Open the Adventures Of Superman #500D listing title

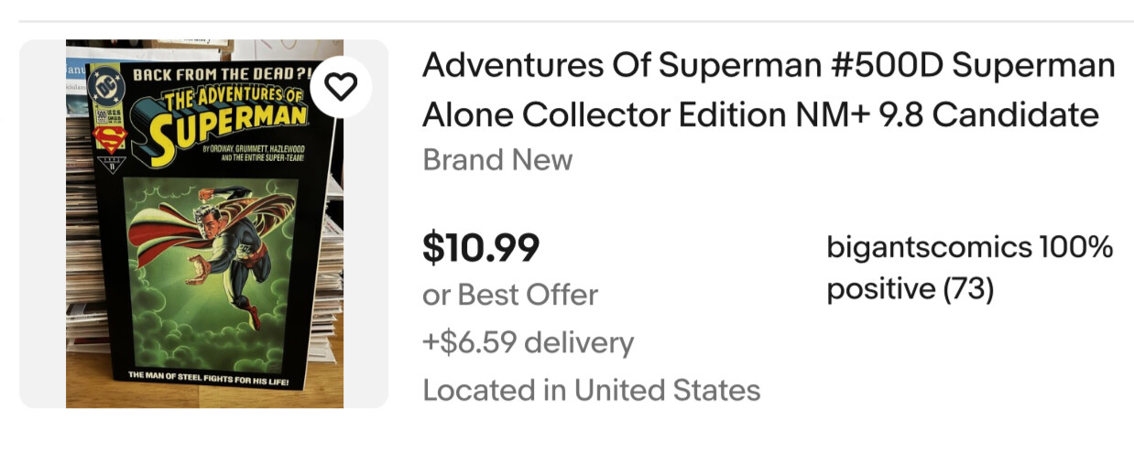click(769, 66)
